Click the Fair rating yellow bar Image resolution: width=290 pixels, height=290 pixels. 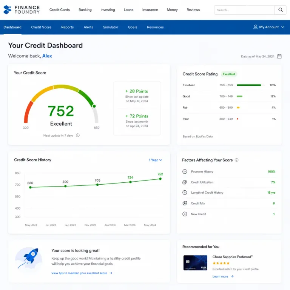click(238, 108)
